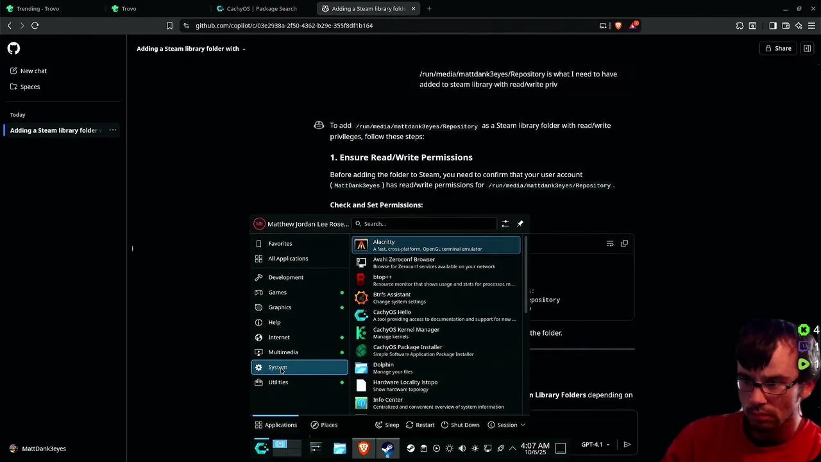Open volume control in system tray
Viewport: 821px width, 462px height.
pyautogui.click(x=462, y=449)
